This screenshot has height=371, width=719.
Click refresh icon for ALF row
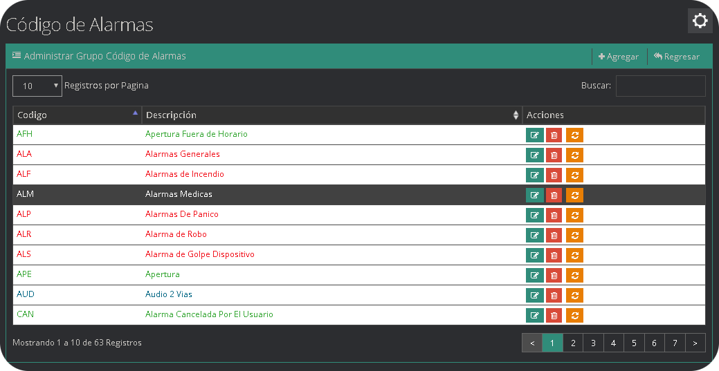(x=574, y=175)
